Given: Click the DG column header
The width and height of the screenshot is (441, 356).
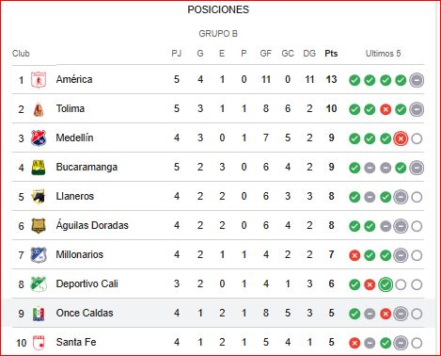Looking at the screenshot, I should [309, 54].
